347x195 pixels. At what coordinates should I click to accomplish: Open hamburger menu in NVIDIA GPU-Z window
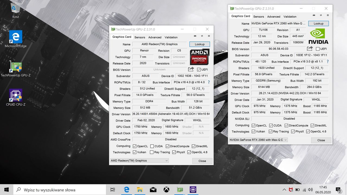[328, 15]
